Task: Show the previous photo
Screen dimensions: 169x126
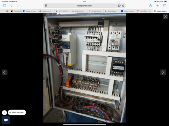Action: [x=4, y=72]
